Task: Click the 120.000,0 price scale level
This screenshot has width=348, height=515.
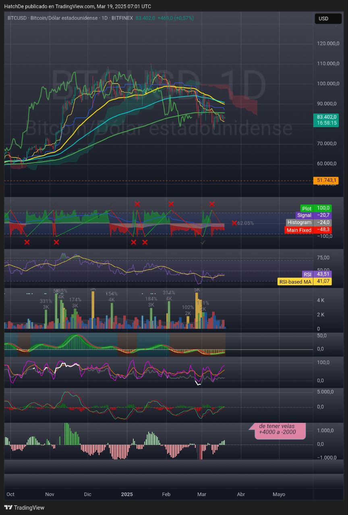Action: tap(328, 43)
